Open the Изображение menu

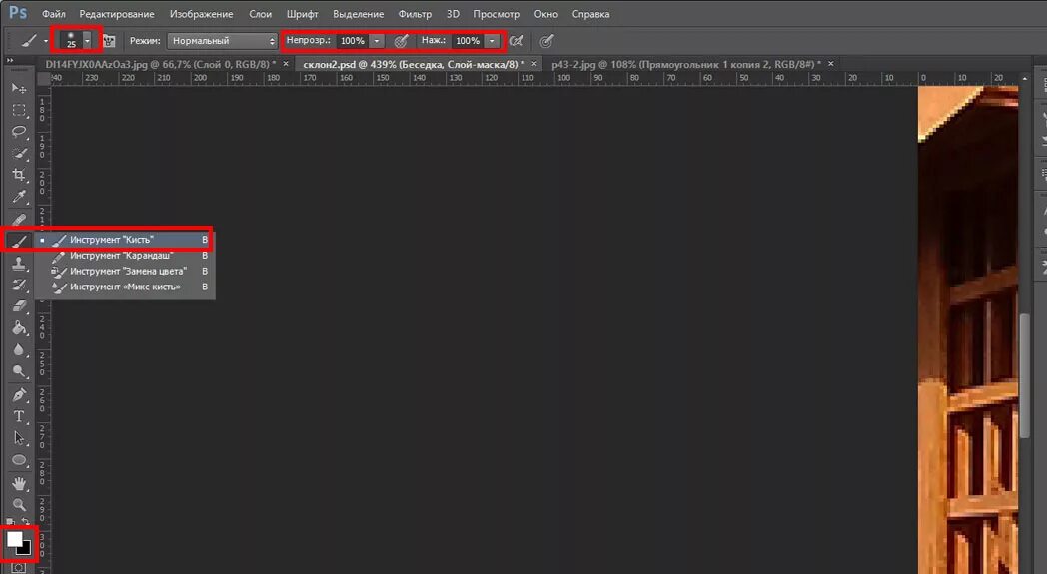pyautogui.click(x=201, y=14)
